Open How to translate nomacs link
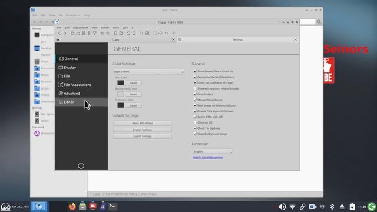 [x=208, y=157]
